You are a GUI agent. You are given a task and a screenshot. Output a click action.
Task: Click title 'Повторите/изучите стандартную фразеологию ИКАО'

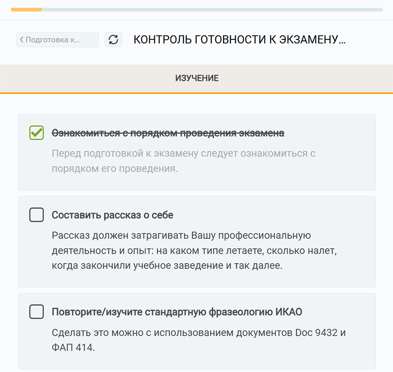click(x=177, y=312)
